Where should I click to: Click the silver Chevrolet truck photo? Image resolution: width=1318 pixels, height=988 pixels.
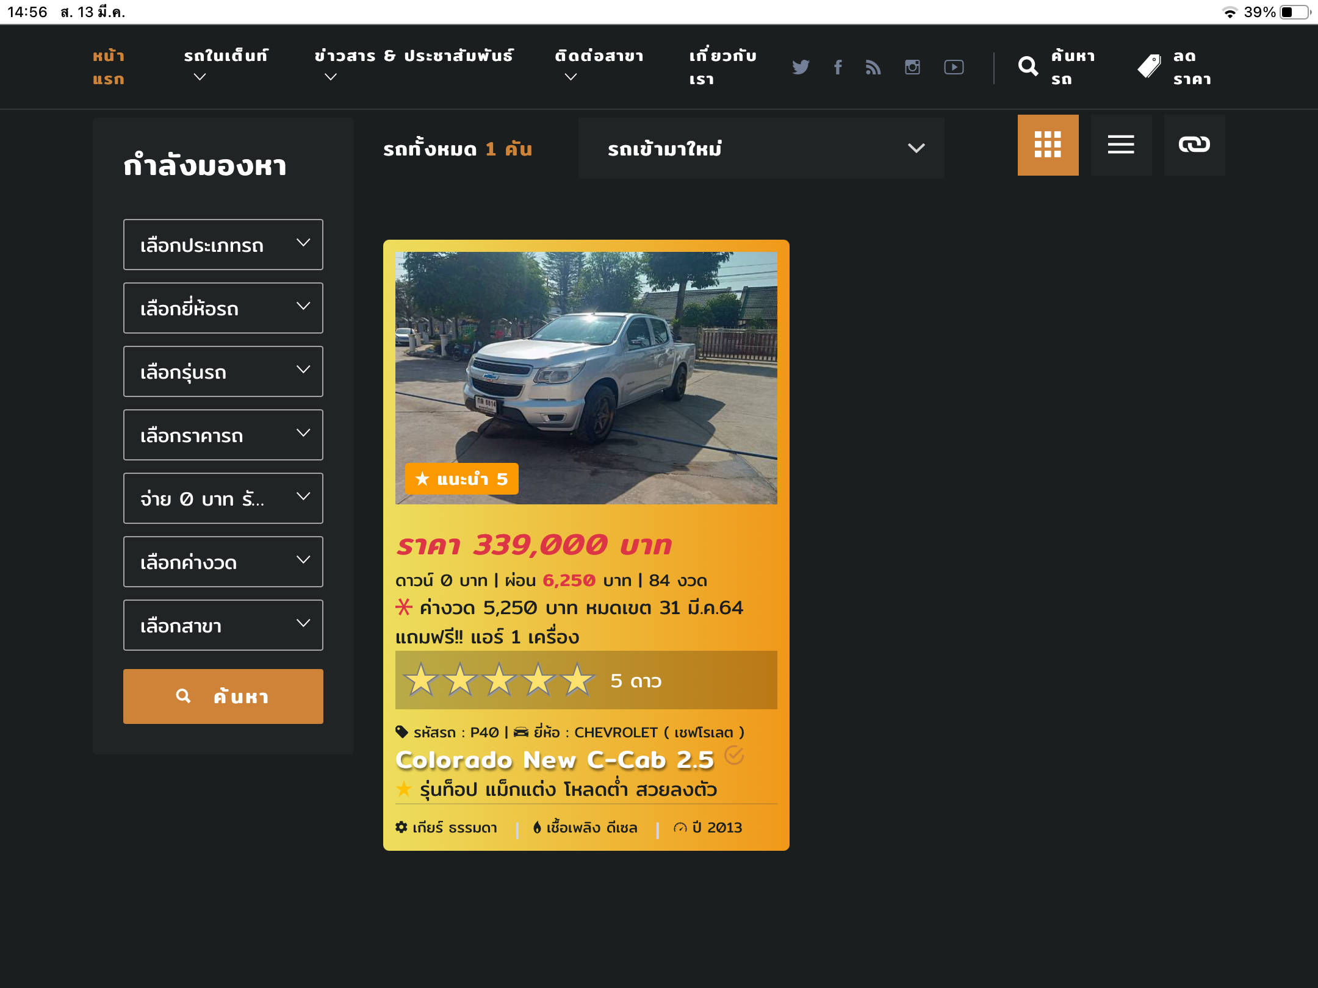pos(586,378)
